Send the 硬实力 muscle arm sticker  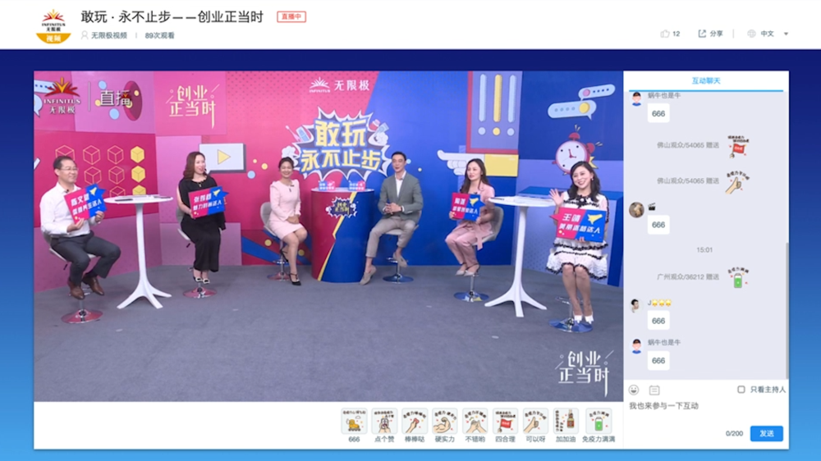[445, 422]
